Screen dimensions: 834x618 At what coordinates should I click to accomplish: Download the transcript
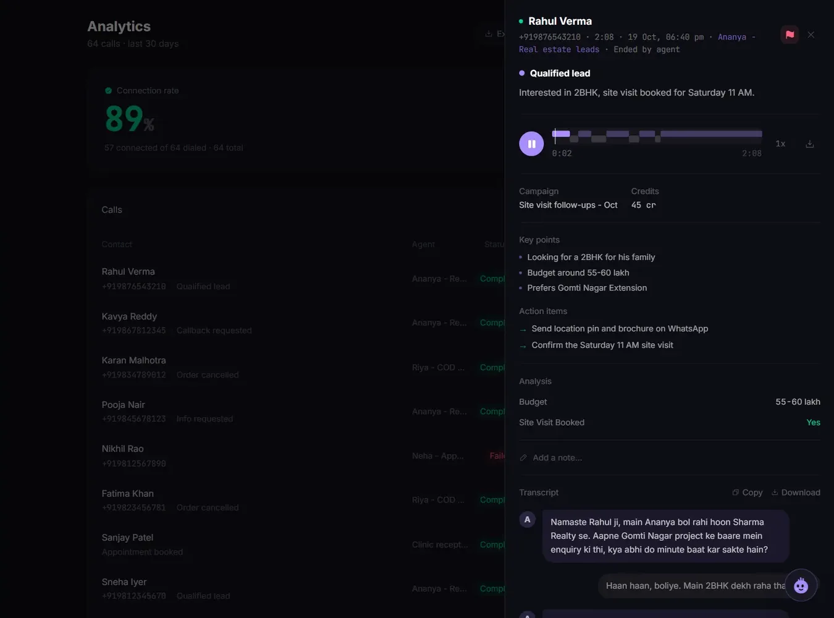tap(796, 493)
